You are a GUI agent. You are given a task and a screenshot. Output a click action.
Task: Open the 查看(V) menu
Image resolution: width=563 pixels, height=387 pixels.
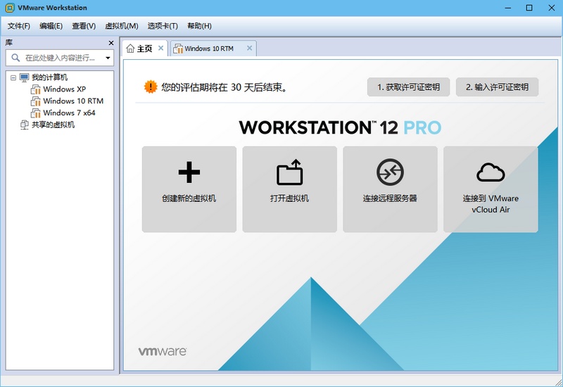coord(84,26)
